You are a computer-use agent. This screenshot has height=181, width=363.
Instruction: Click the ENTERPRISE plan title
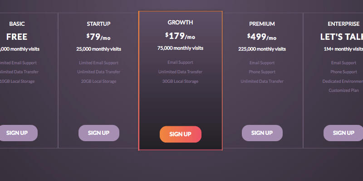pos(343,24)
